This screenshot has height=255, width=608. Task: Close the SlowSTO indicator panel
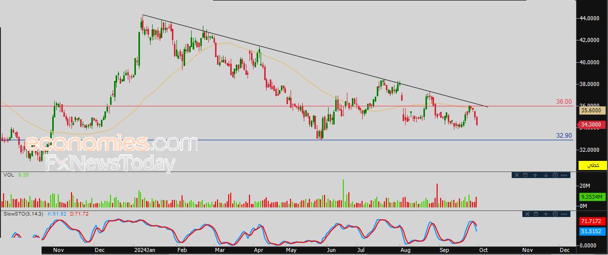[x=527, y=214]
